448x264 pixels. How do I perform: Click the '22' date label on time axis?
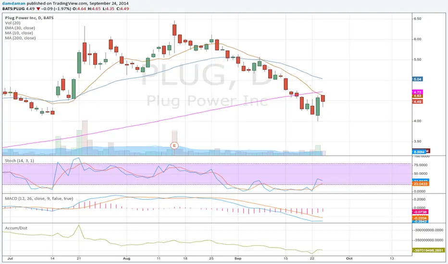[x=312, y=258]
